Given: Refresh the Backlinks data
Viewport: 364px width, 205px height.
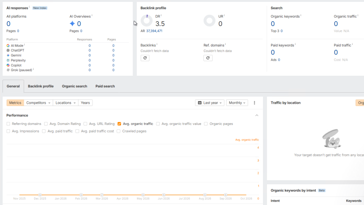Looking at the screenshot, I should pyautogui.click(x=145, y=58).
